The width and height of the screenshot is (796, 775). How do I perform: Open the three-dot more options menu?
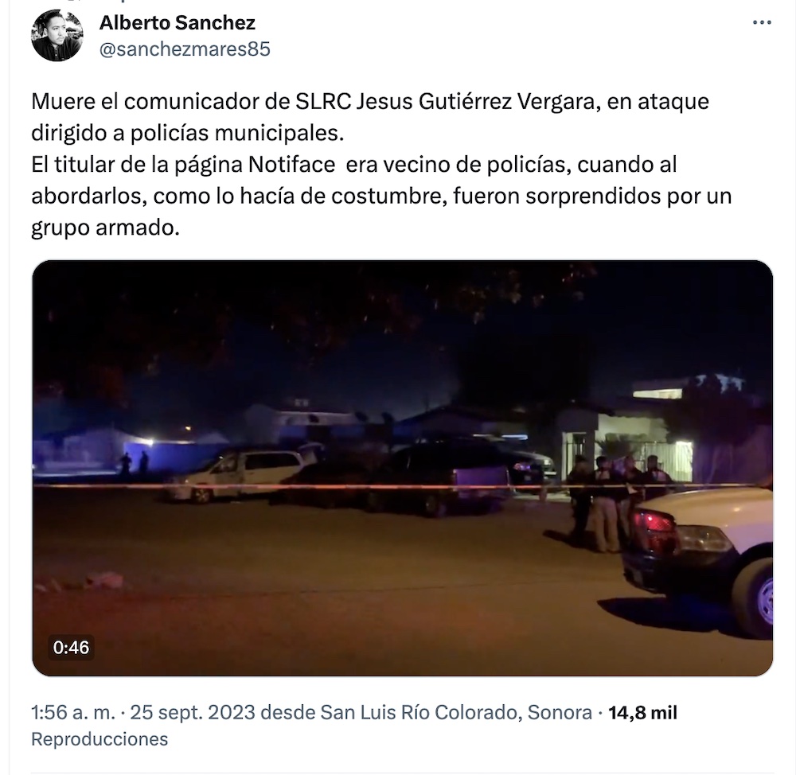(x=762, y=23)
